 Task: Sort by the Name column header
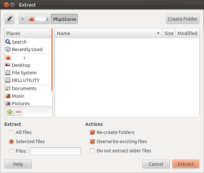click(109, 33)
